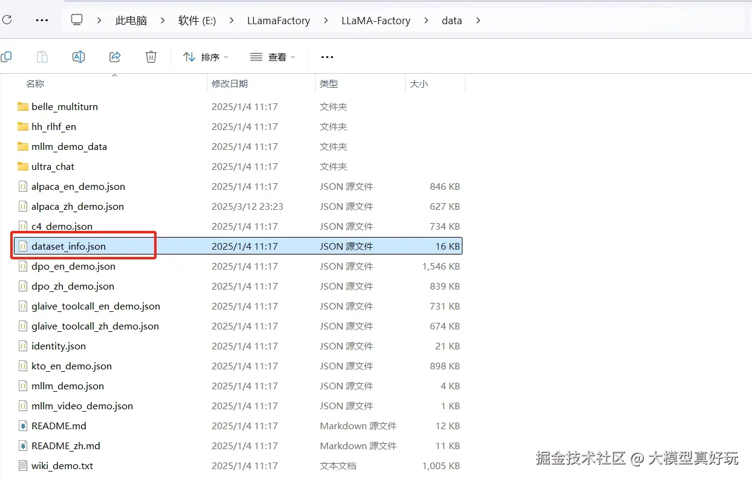Sort by 名称 column header
Screen dimensions: 752x480
[35, 83]
